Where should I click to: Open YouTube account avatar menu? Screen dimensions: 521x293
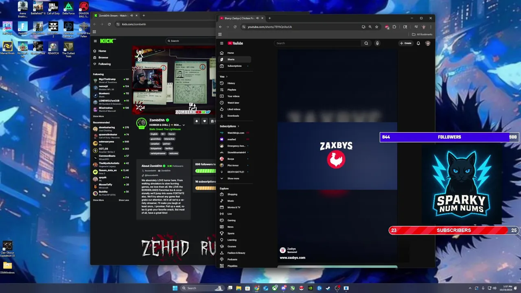pos(428,43)
